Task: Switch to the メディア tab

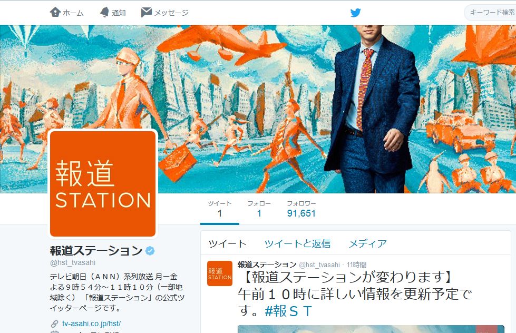Action: point(367,243)
